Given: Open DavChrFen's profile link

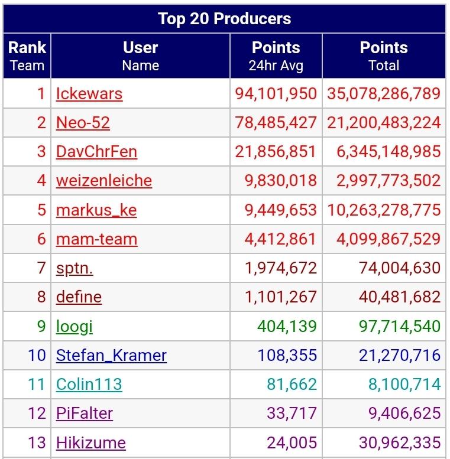Looking at the screenshot, I should [96, 152].
